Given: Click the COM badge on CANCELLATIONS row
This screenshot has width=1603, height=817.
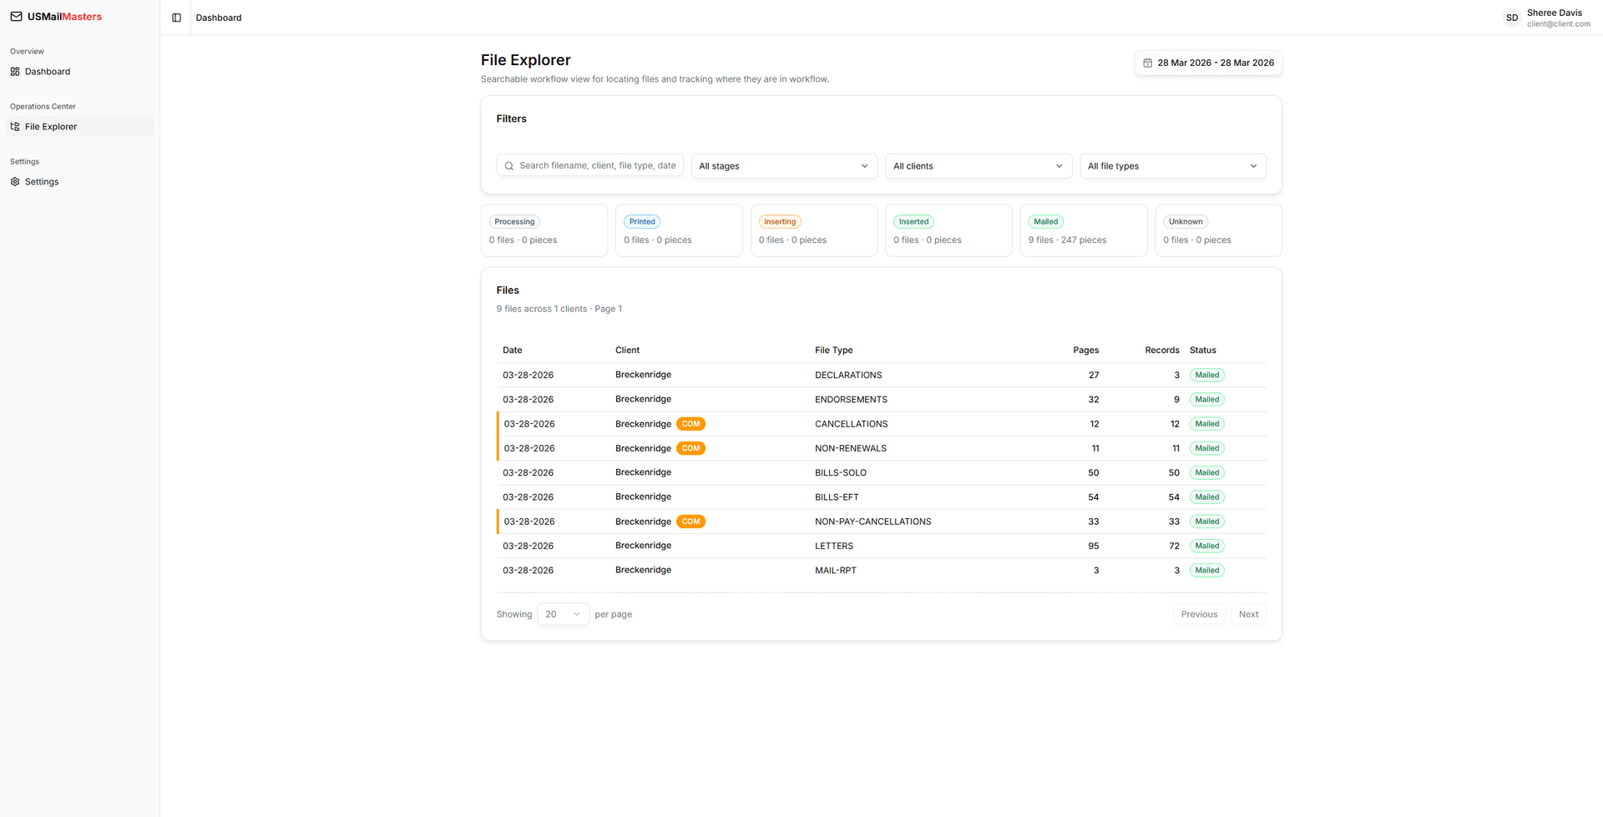Looking at the screenshot, I should pos(690,424).
